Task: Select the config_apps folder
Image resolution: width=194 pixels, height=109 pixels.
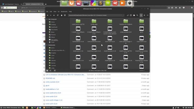Action: (x=94, y=22)
